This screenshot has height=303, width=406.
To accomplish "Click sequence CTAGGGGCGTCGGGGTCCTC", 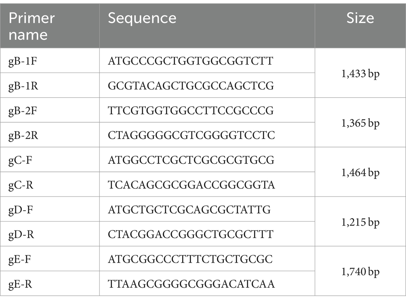I will click(x=191, y=135).
